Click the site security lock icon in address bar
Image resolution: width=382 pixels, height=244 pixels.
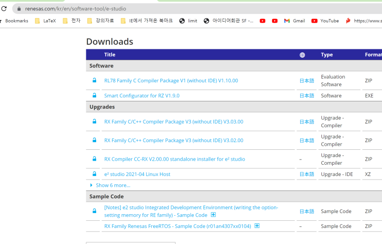19,9
